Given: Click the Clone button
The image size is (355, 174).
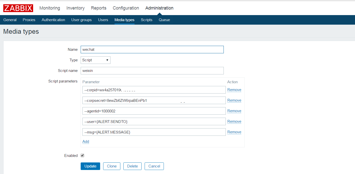Looking at the screenshot, I should point(112,166).
